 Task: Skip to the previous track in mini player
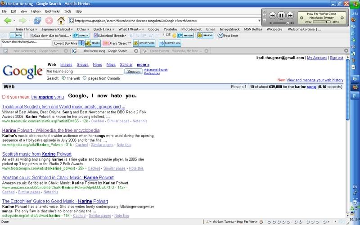pyautogui.click(x=272, y=16)
